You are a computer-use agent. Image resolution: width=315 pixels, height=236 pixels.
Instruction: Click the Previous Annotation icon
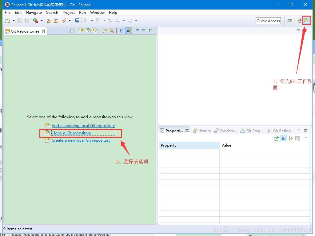point(98,21)
